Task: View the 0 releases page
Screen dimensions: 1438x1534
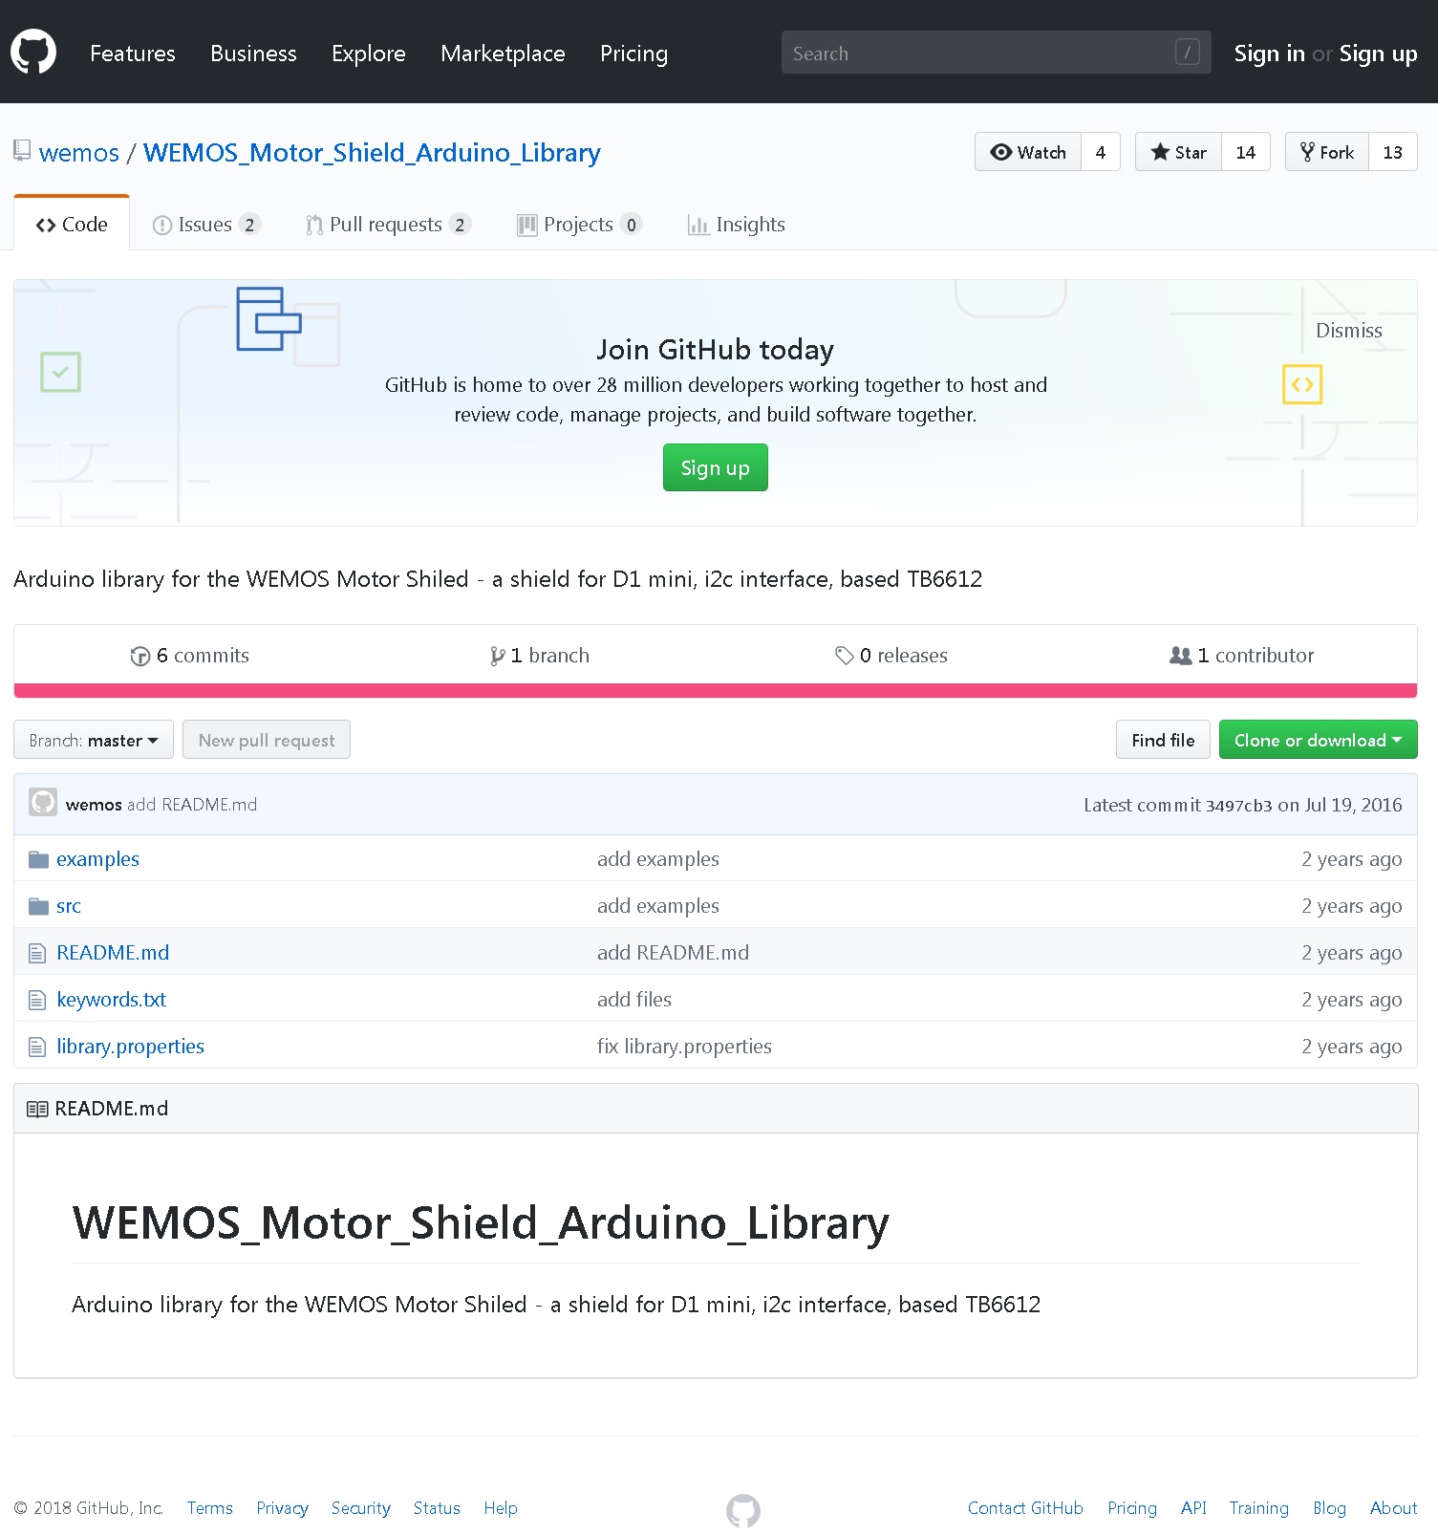Action: click(891, 656)
